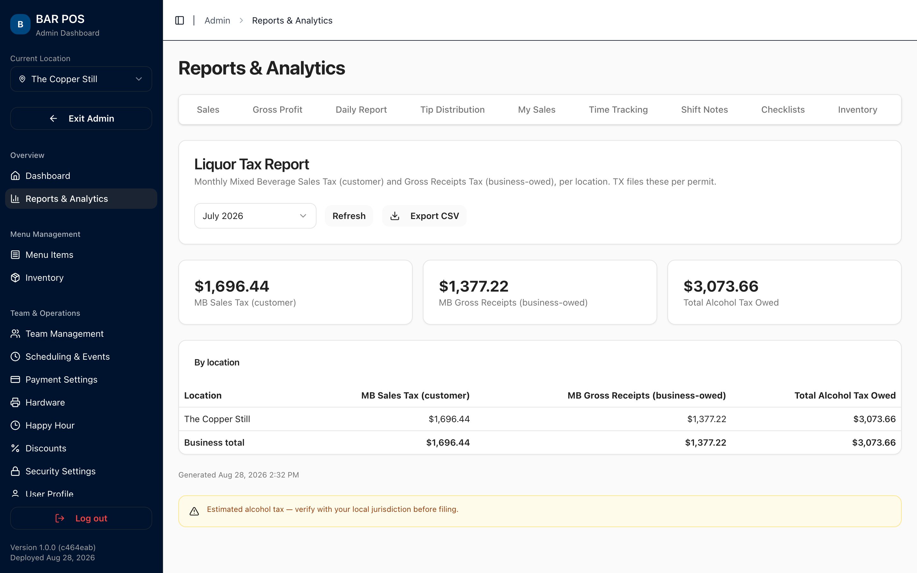917x573 pixels.
Task: Click the Happy Hour clock icon
Action: point(15,425)
